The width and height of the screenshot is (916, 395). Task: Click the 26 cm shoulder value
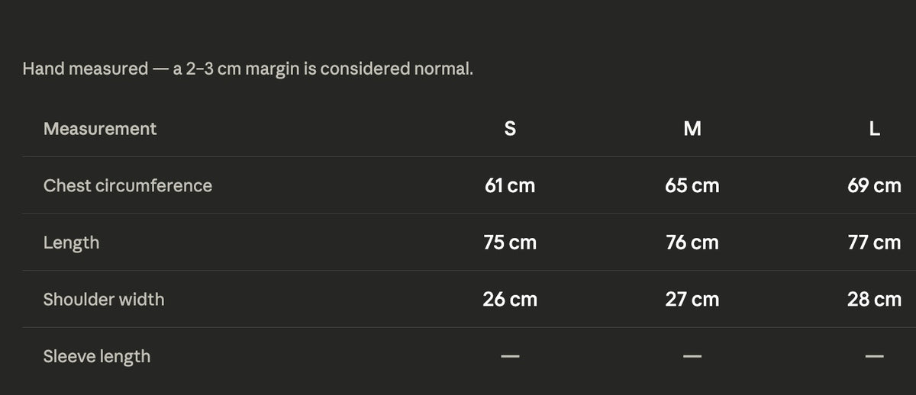pos(510,299)
